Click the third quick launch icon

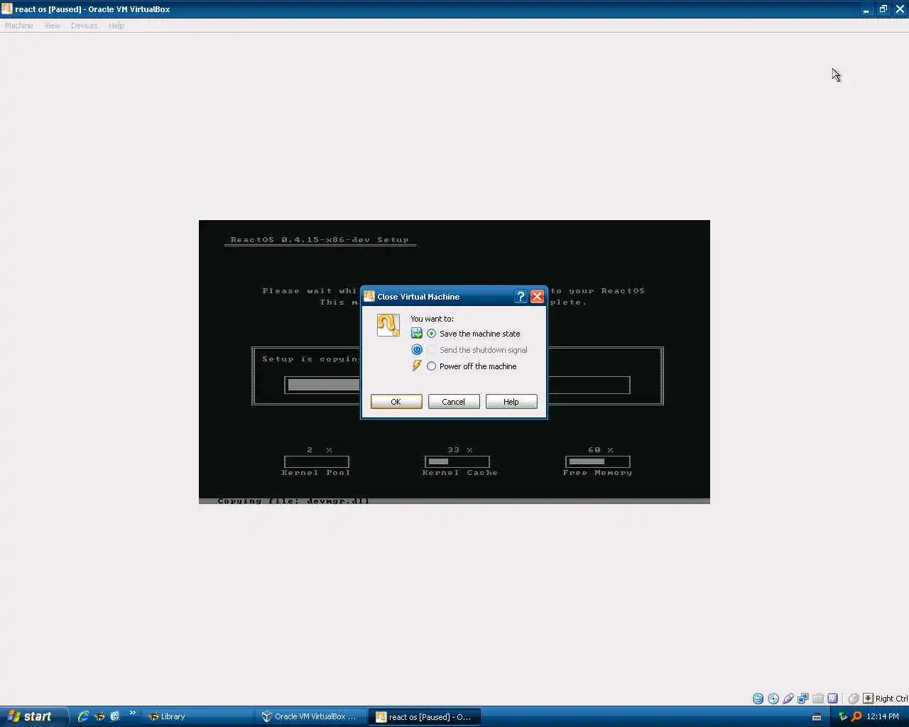(115, 716)
